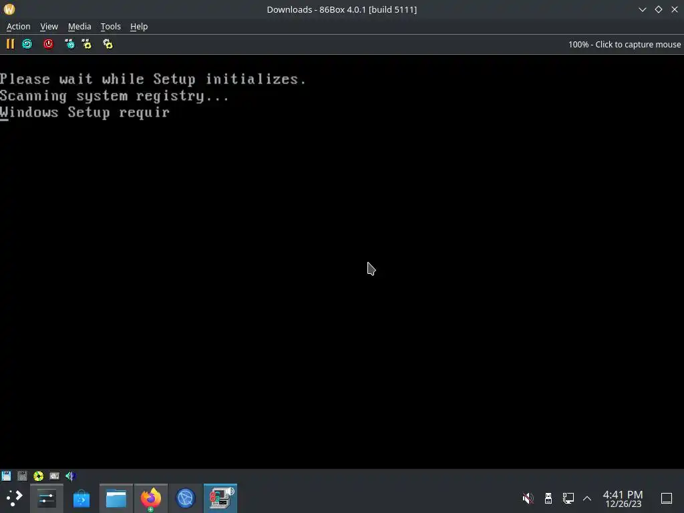
Task: Open the View menu
Action: pos(49,27)
